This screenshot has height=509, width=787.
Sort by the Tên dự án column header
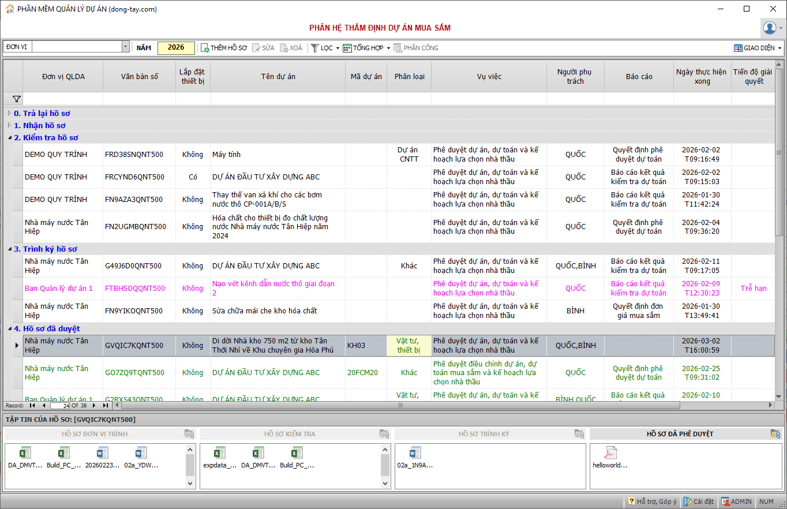pos(278,76)
